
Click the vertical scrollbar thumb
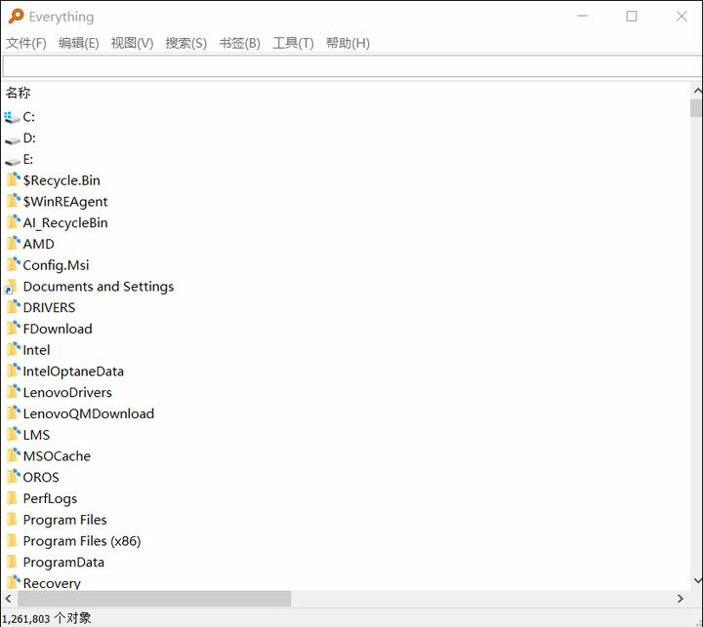(696, 108)
